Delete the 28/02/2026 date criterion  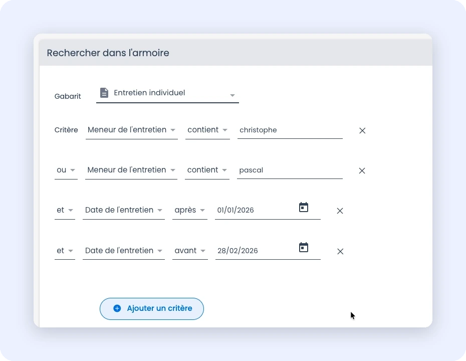pos(340,251)
